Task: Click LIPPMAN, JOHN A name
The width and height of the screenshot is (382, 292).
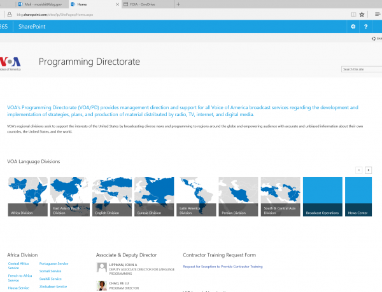Action: coord(123,265)
